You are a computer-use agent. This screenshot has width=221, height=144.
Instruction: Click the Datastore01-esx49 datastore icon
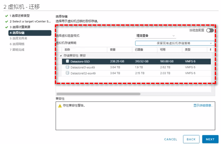point(67,67)
